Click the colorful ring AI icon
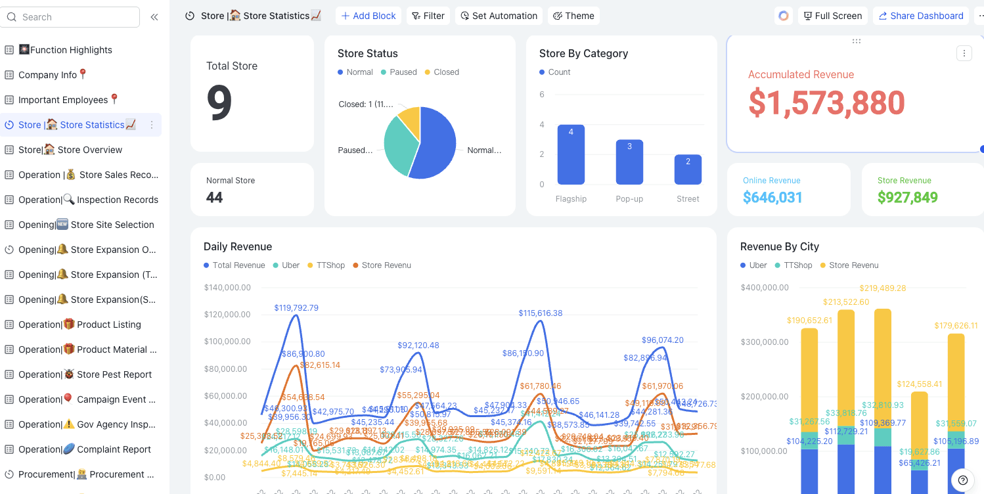 [783, 16]
